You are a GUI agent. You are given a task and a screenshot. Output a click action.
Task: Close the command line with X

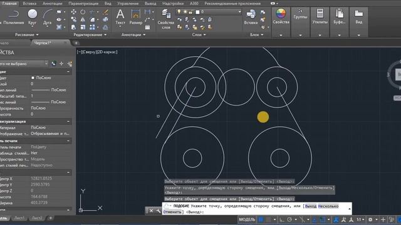coord(151,211)
